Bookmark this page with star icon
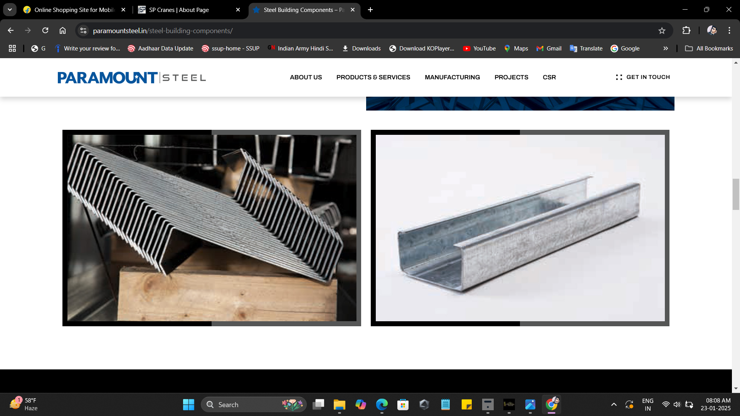 [x=662, y=30]
